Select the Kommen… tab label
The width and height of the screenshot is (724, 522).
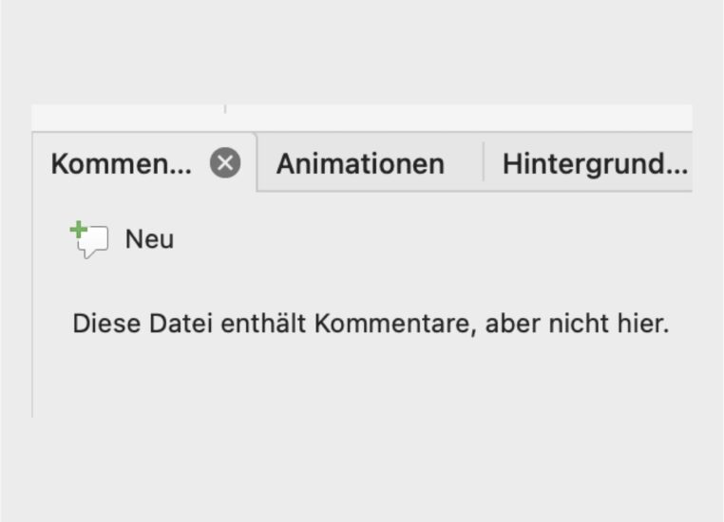[121, 163]
